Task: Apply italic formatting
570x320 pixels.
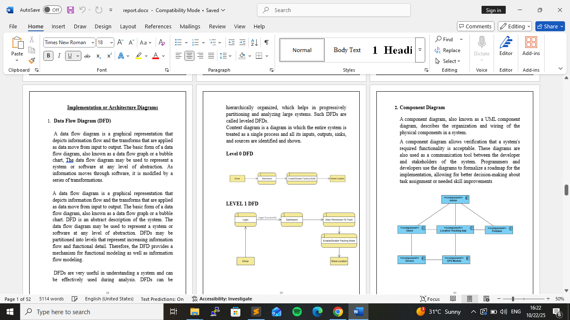Action: click(59, 56)
